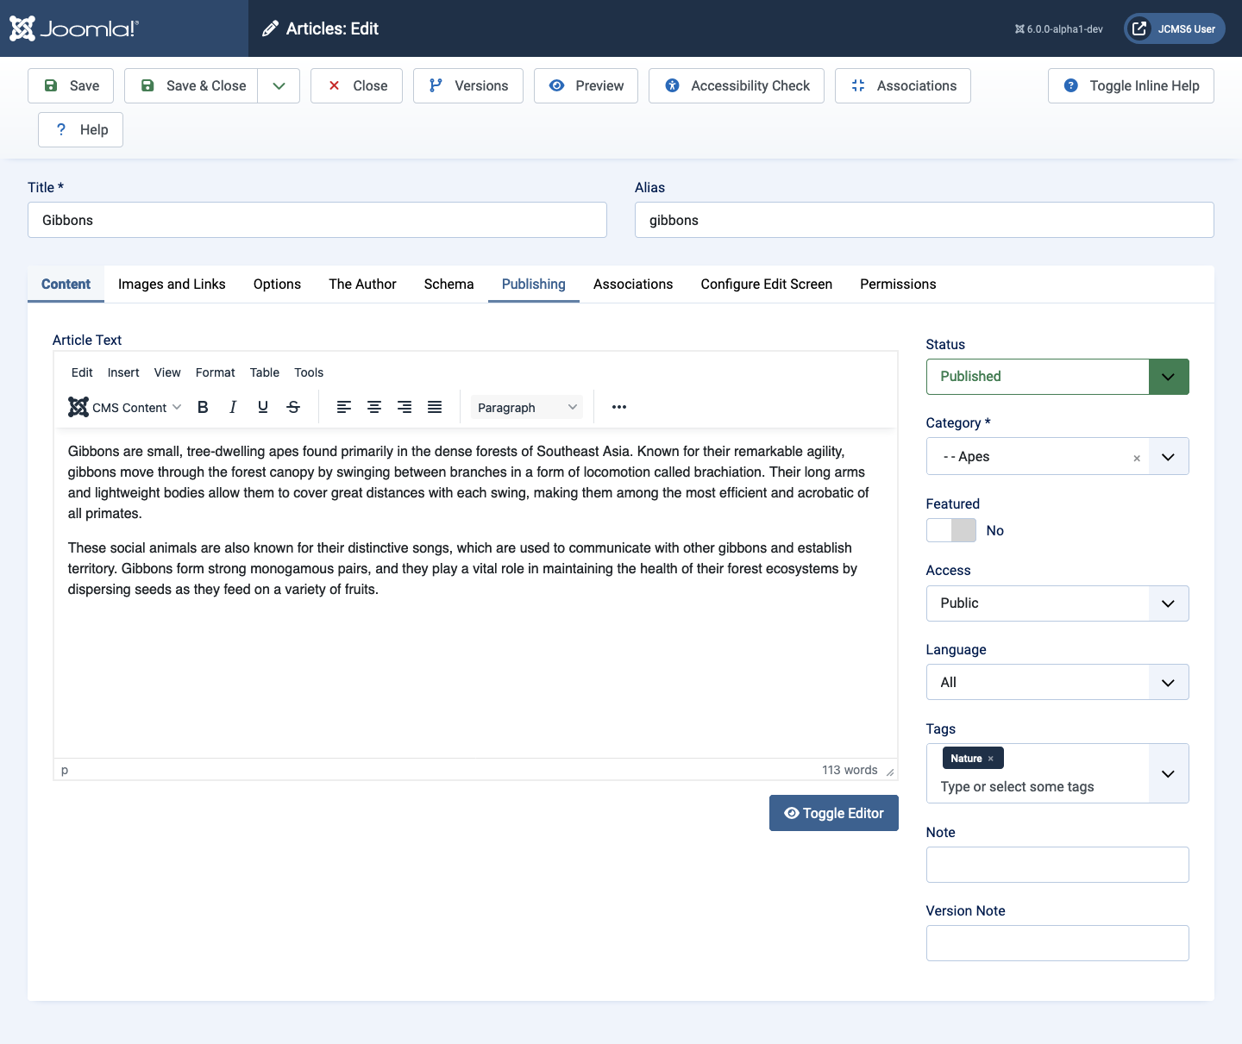Click inside the Version Note field
The width and height of the screenshot is (1242, 1044).
tap(1057, 943)
